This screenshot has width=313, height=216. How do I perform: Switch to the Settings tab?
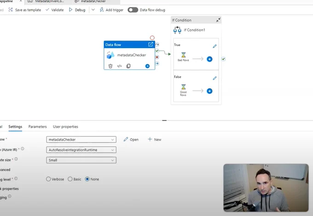point(15,127)
